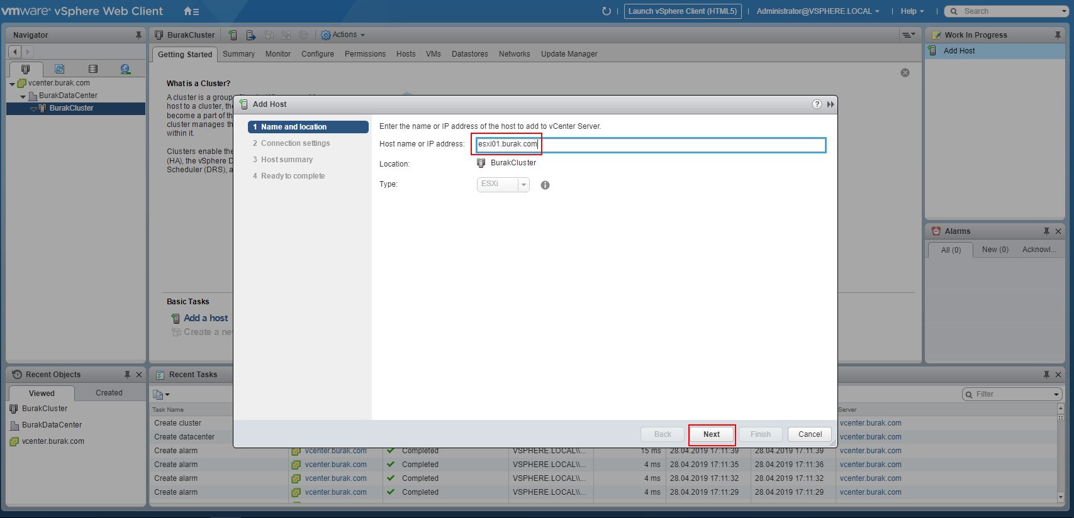
Task: Click the move hosts into cluster icon
Action: [251, 35]
